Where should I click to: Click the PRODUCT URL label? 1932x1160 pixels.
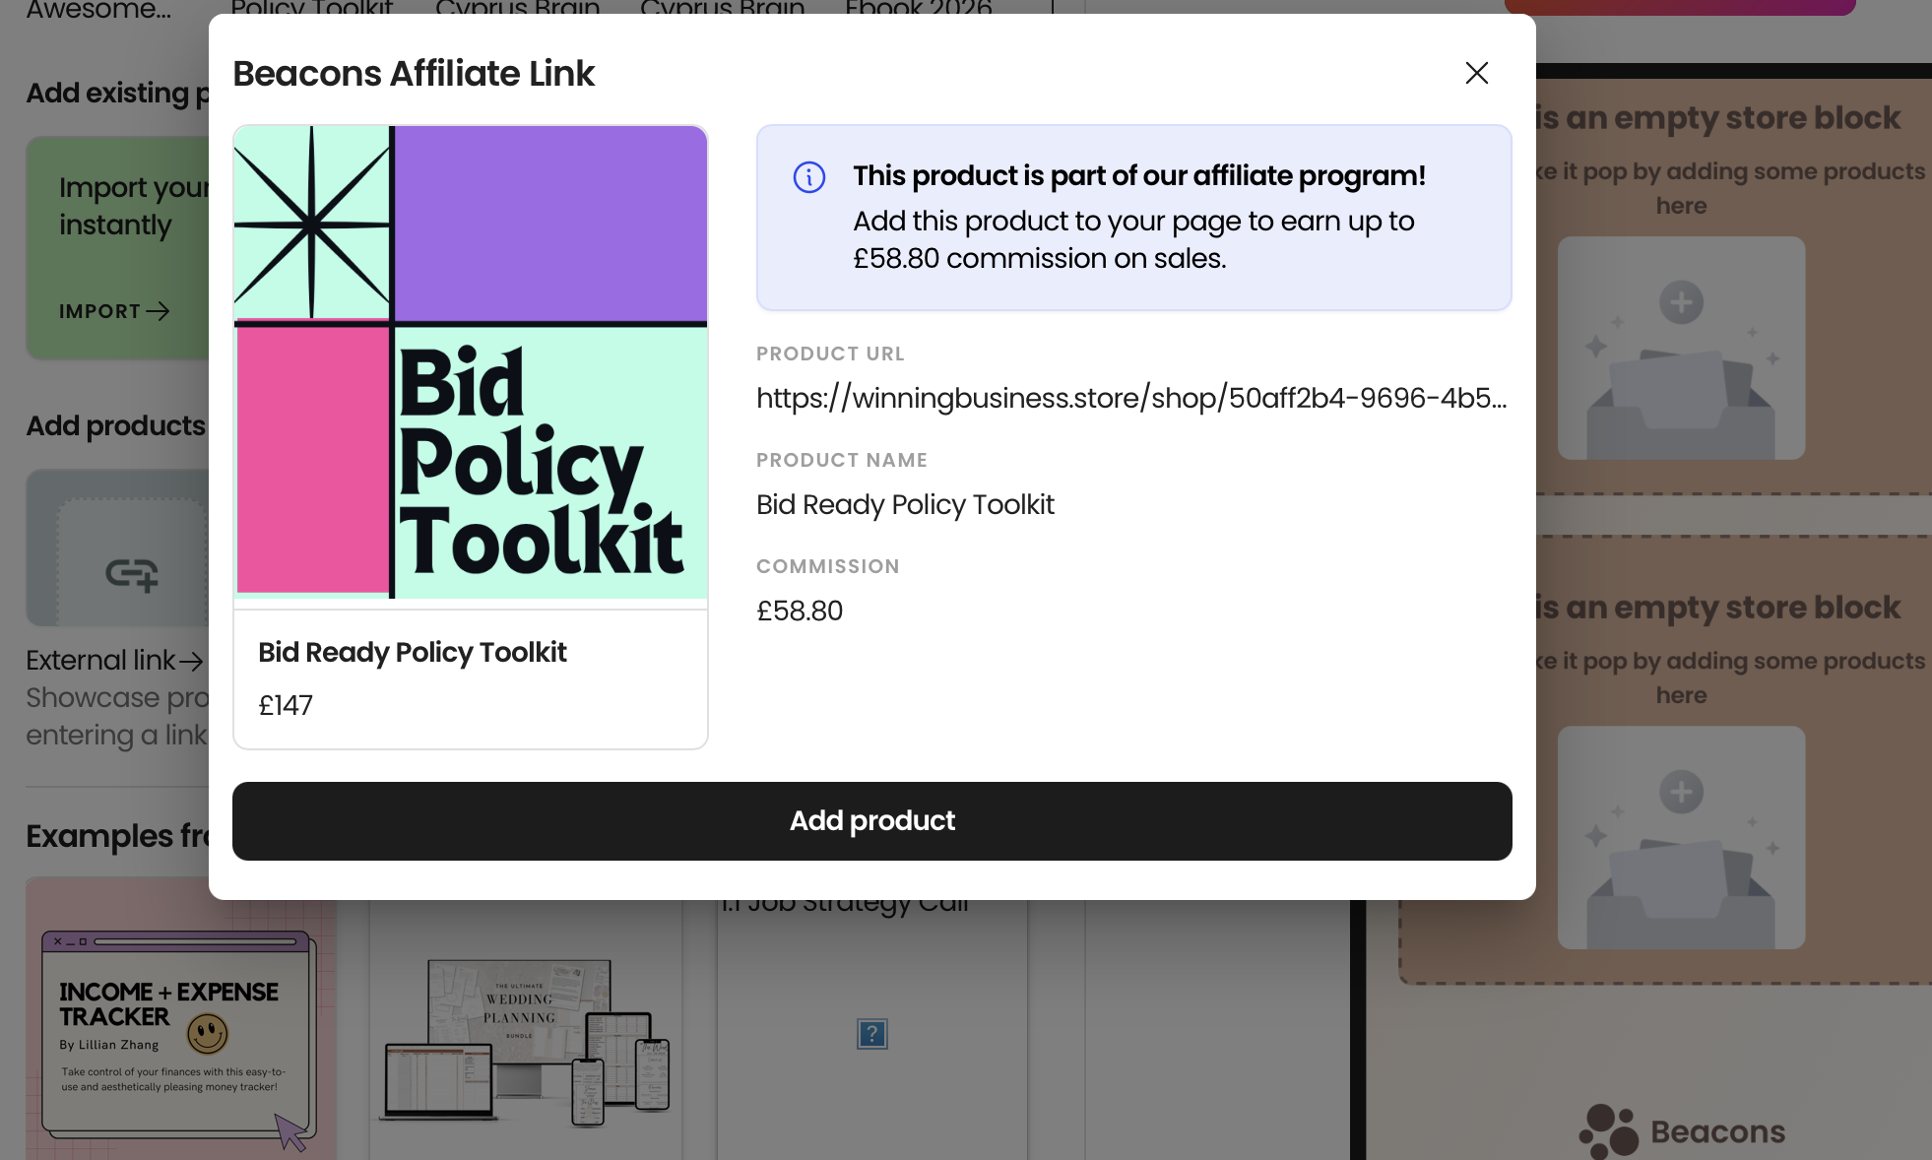pyautogui.click(x=830, y=354)
